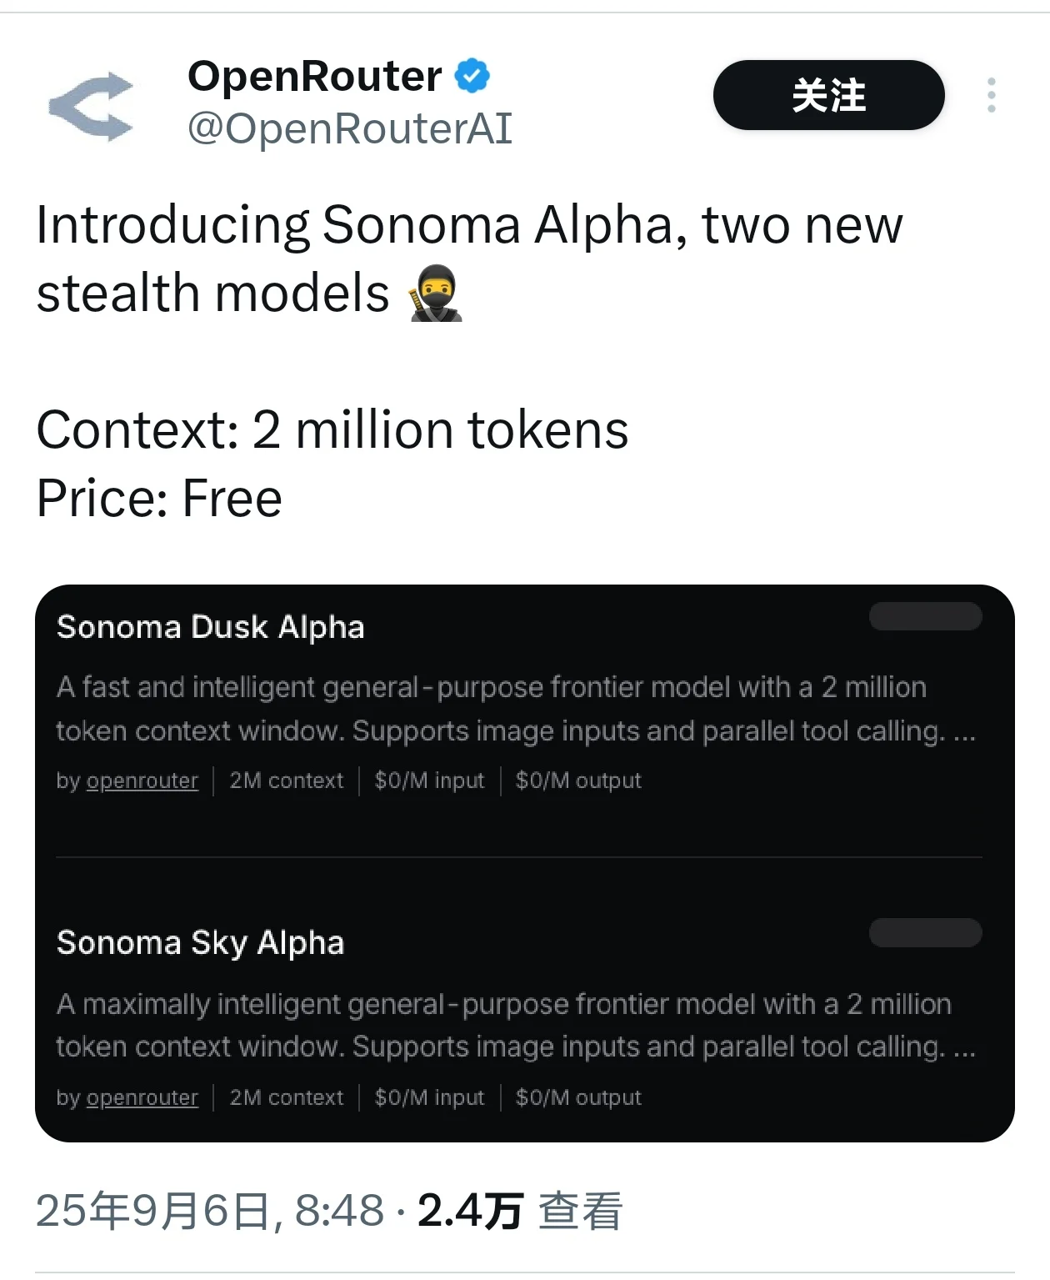Click "2M context" under Sonoma Sky Alpha
Image resolution: width=1050 pixels, height=1280 pixels.
pos(286,1098)
